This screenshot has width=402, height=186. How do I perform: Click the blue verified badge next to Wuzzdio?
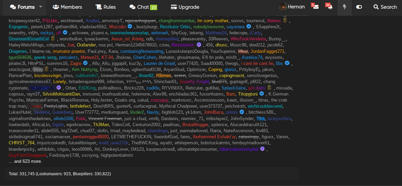[x=130, y=26]
